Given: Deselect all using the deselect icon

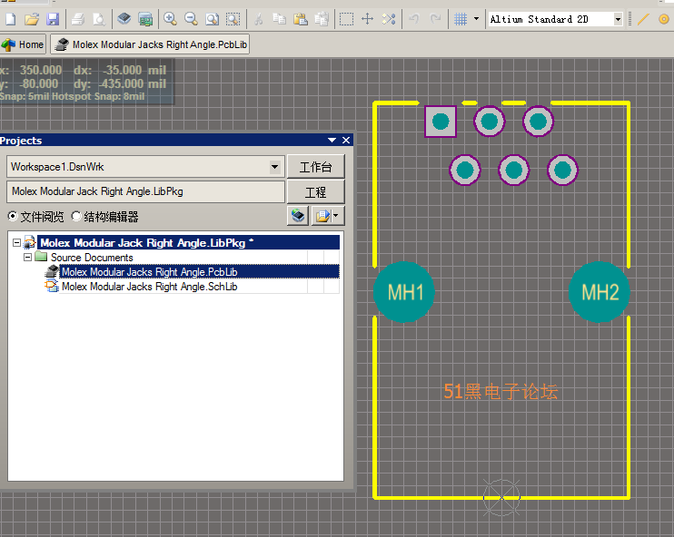Looking at the screenshot, I should (x=389, y=19).
